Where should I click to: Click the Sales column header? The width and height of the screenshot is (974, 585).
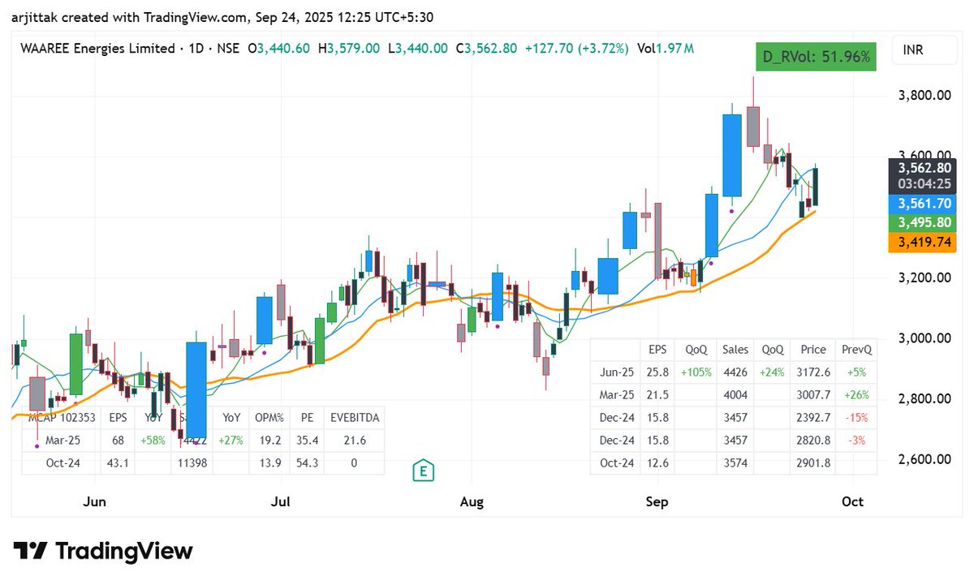(x=735, y=350)
